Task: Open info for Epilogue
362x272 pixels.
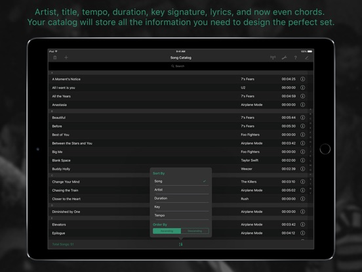Action: coord(303,233)
